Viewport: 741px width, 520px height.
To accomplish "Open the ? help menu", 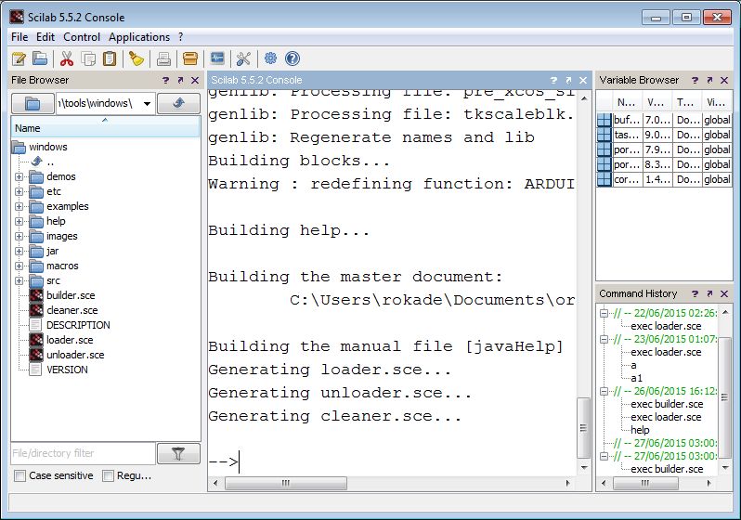I will (180, 37).
